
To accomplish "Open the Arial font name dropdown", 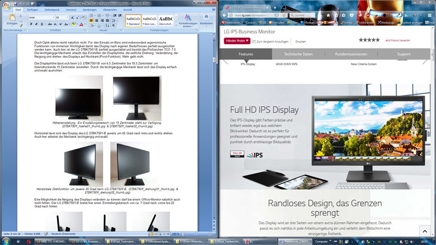I will 54,17.
